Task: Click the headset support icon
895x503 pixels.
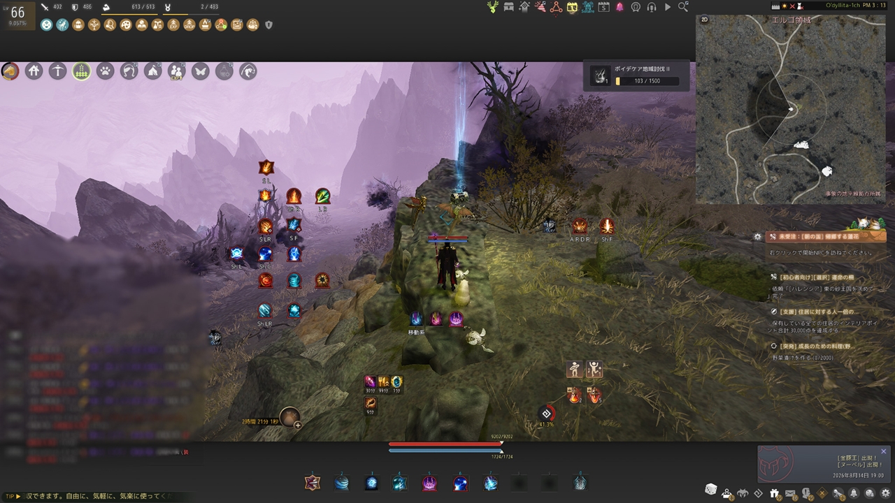Action: [x=652, y=7]
